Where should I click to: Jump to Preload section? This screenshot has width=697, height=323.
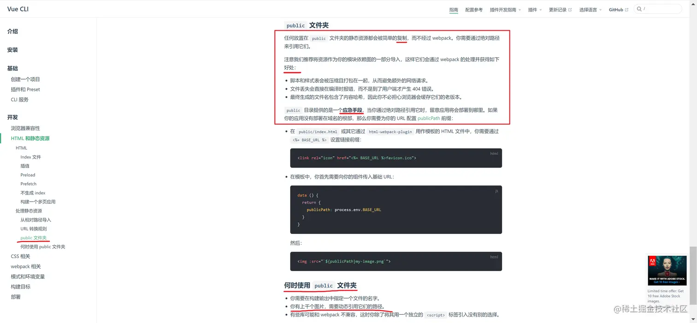(x=28, y=175)
